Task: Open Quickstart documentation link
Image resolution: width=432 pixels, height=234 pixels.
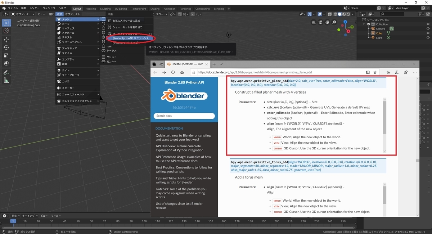Action: [183, 138]
